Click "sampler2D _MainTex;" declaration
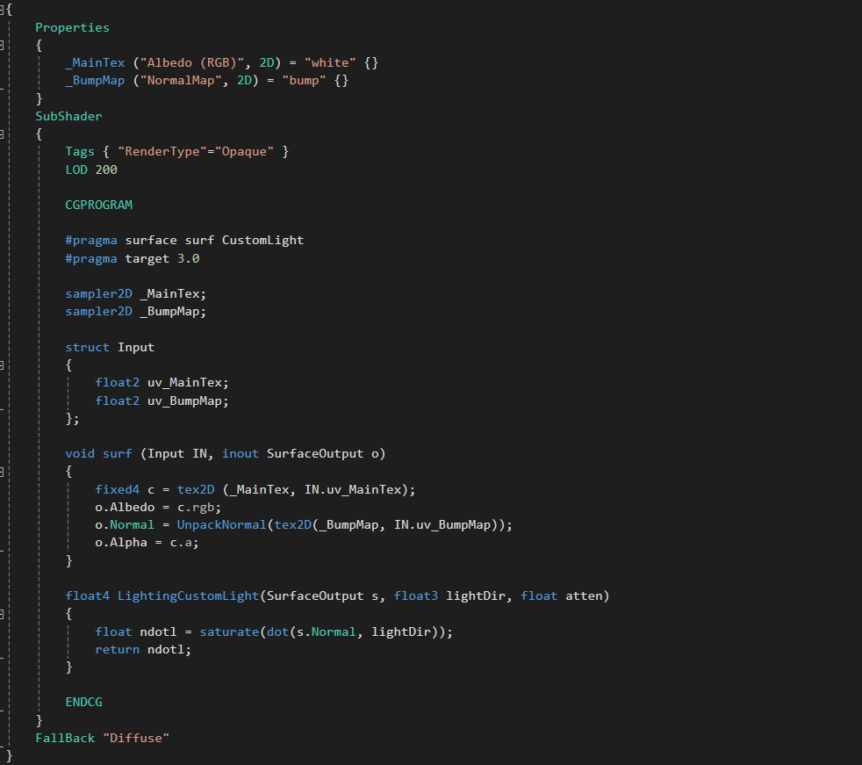This screenshot has height=765, width=862. [136, 294]
